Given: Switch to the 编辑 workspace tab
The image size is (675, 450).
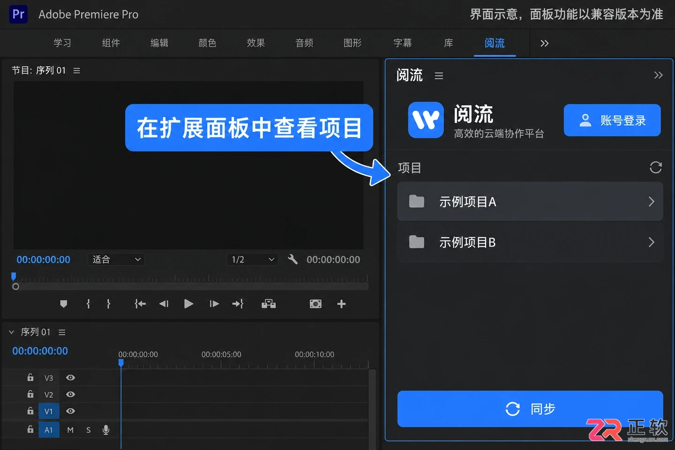Looking at the screenshot, I should [159, 43].
